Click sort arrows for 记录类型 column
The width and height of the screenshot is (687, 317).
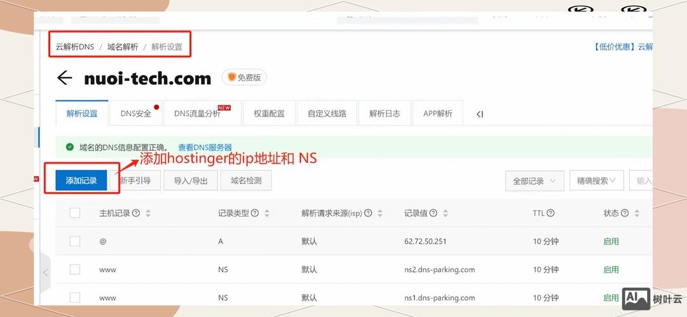(267, 214)
